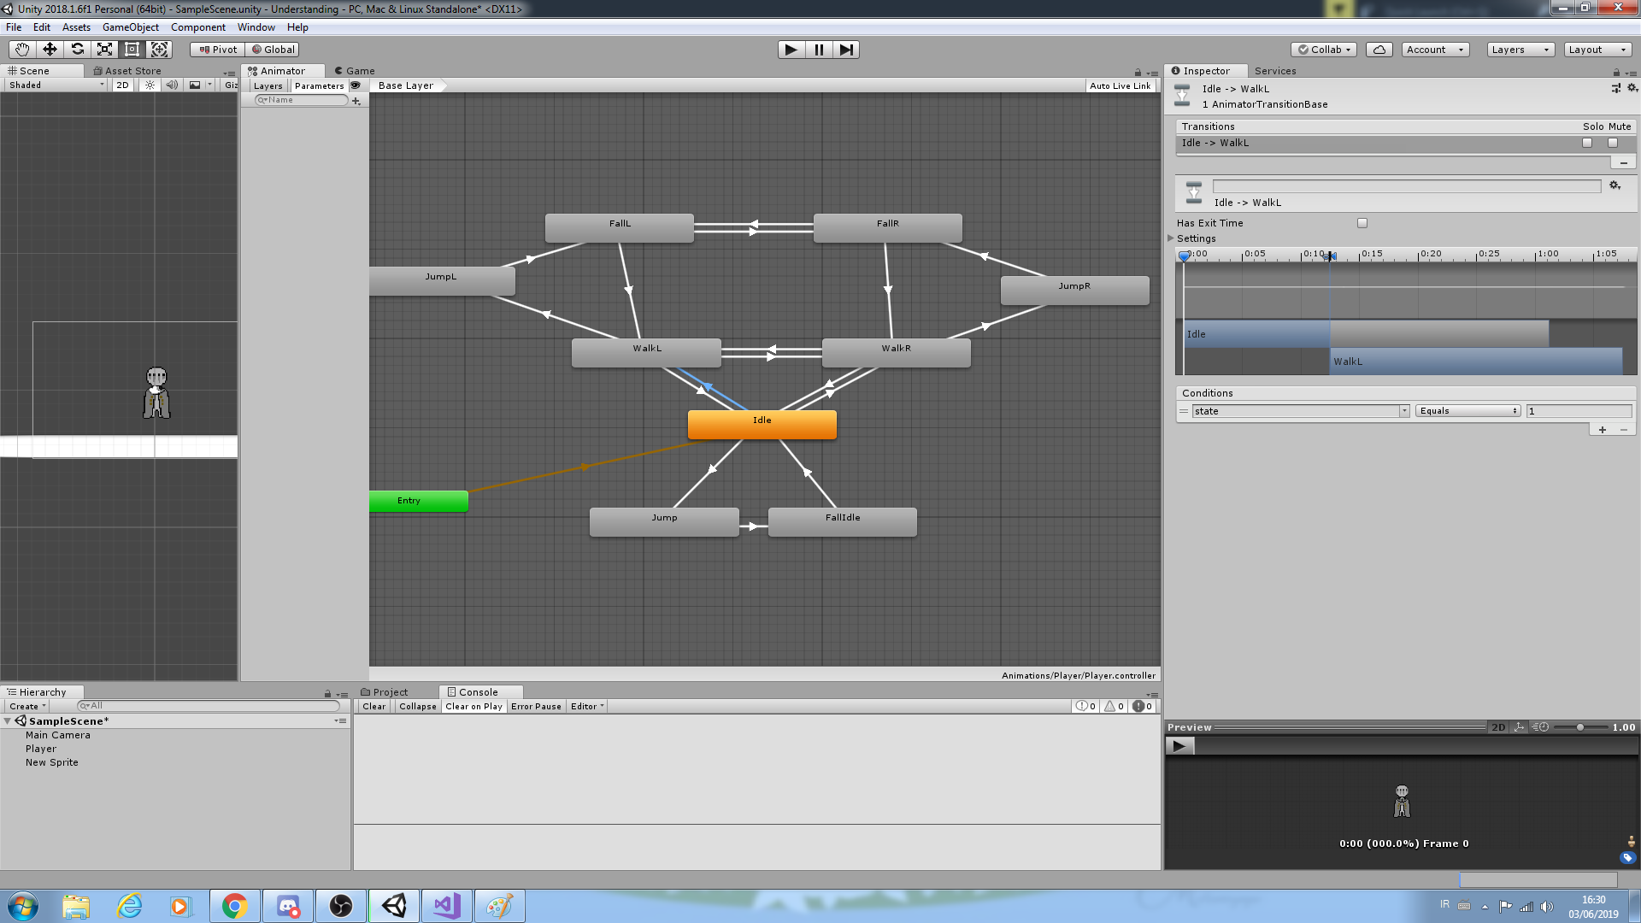This screenshot has width=1641, height=923.
Task: Open the GameObject menu
Action: click(131, 27)
